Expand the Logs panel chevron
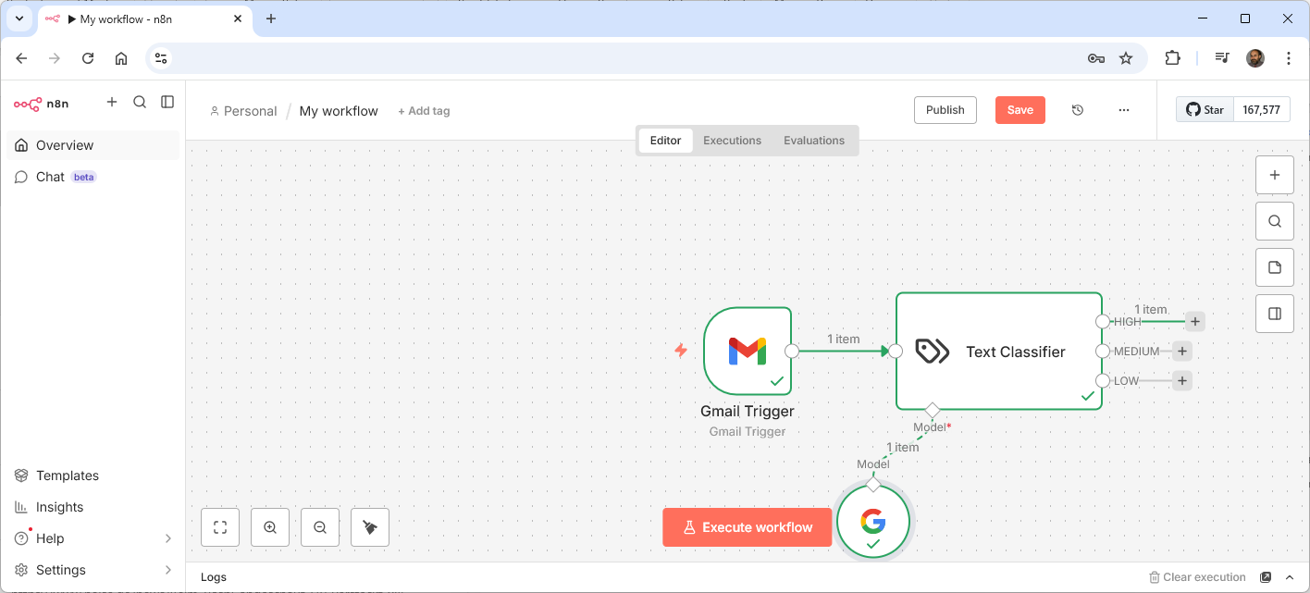 point(1290,577)
